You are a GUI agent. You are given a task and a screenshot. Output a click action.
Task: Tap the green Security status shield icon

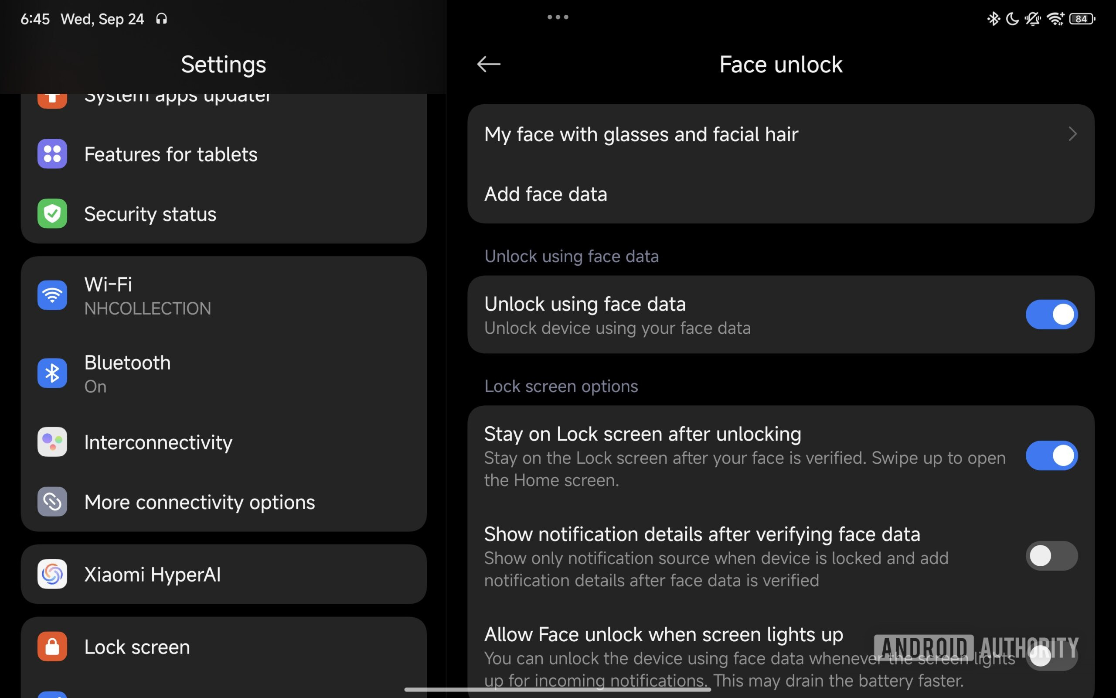[52, 214]
